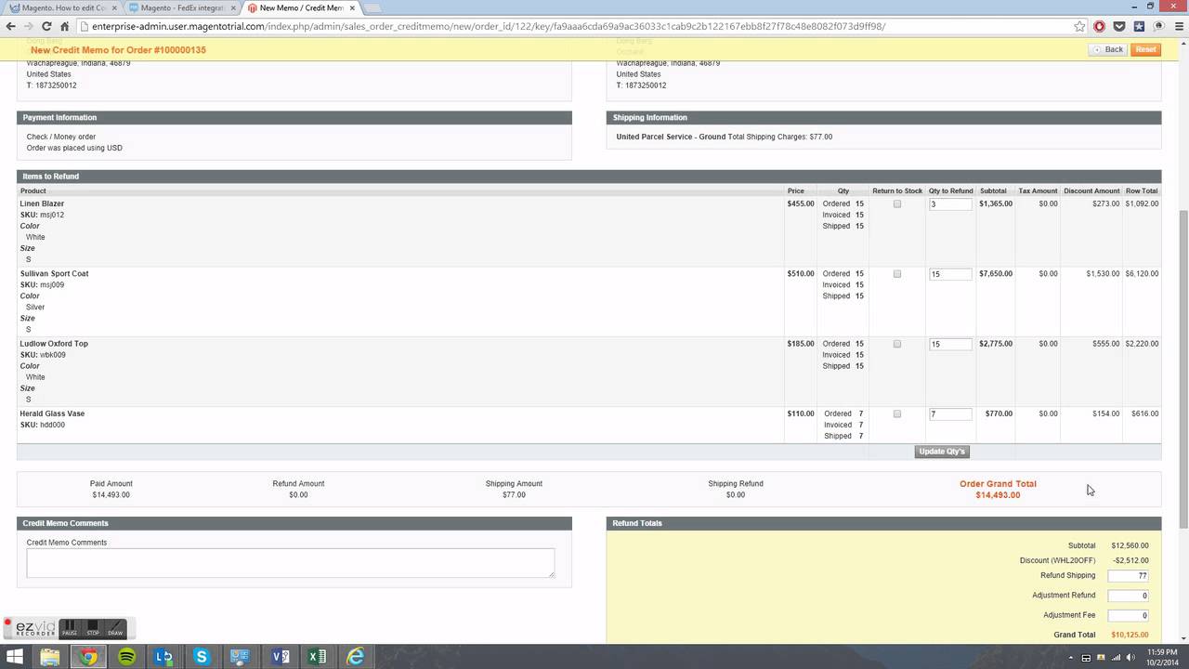1189x669 pixels.
Task: Click the Adjustment Refund input field
Action: 1128,596
